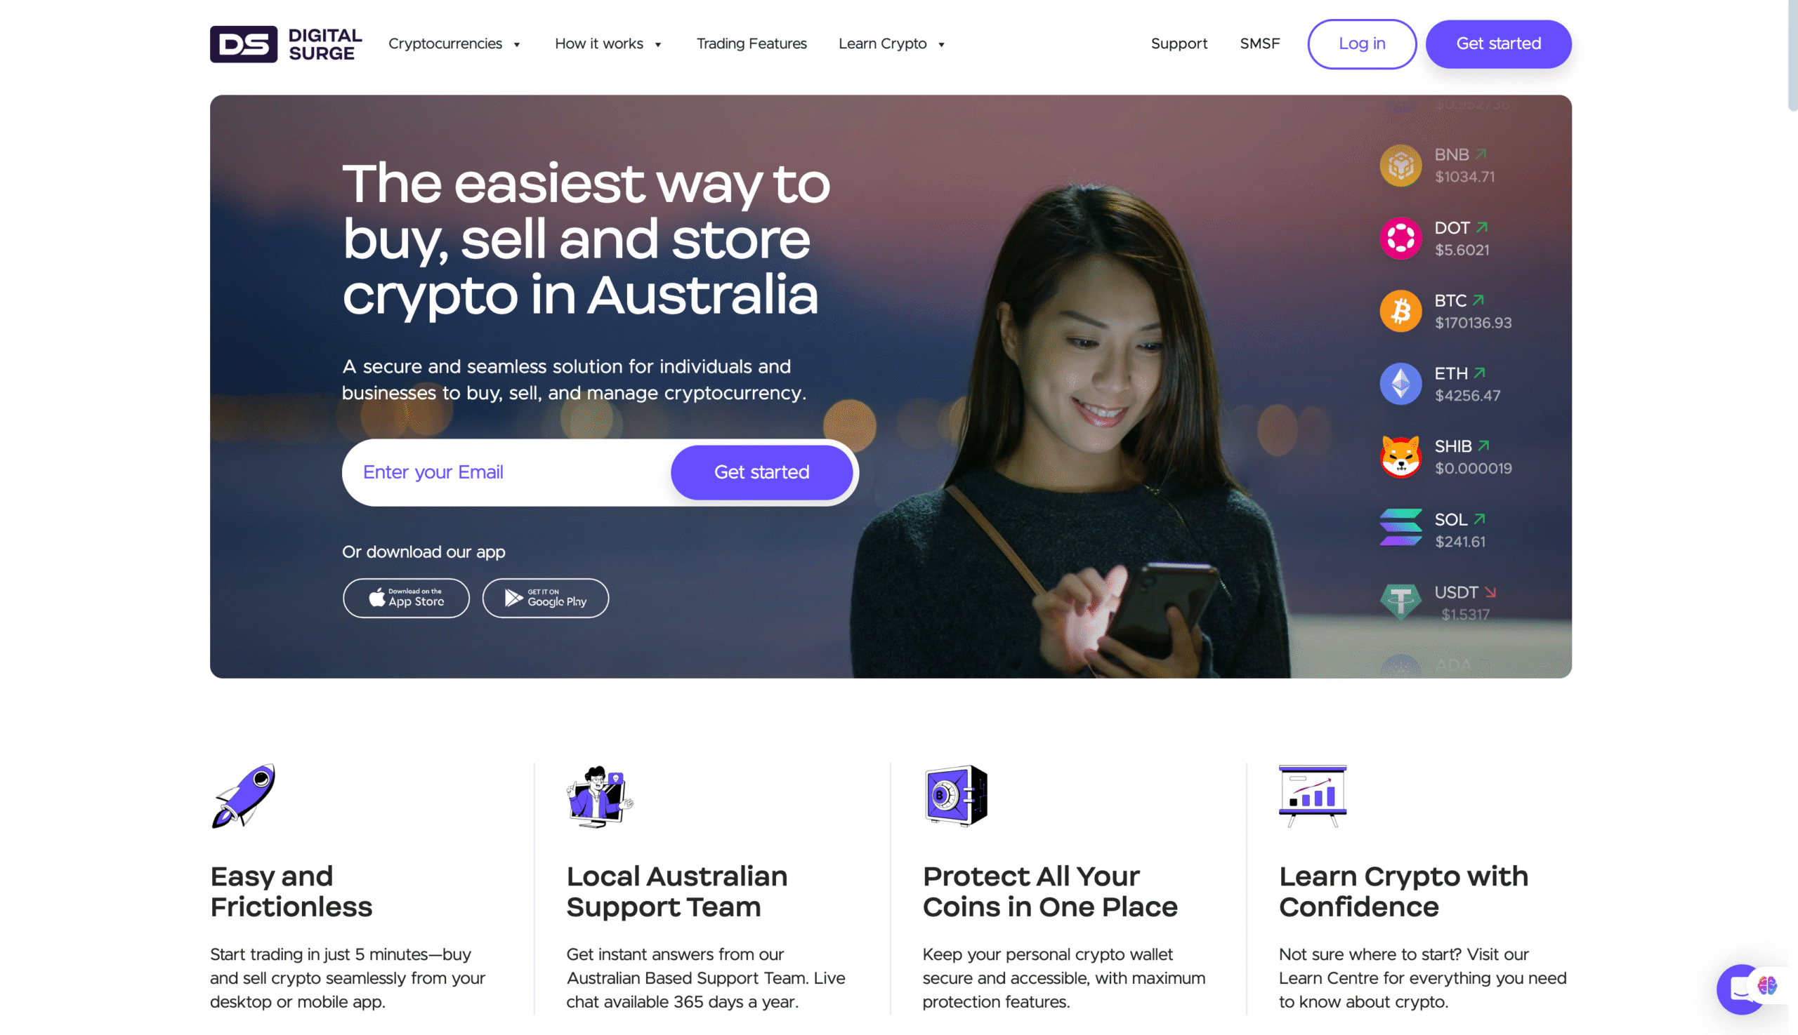Open the Learn Crypto dropdown
Image resolution: width=1798 pixels, height=1035 pixels.
891,44
